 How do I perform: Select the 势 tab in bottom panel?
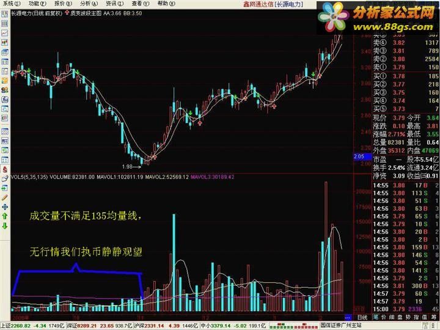click(x=408, y=317)
